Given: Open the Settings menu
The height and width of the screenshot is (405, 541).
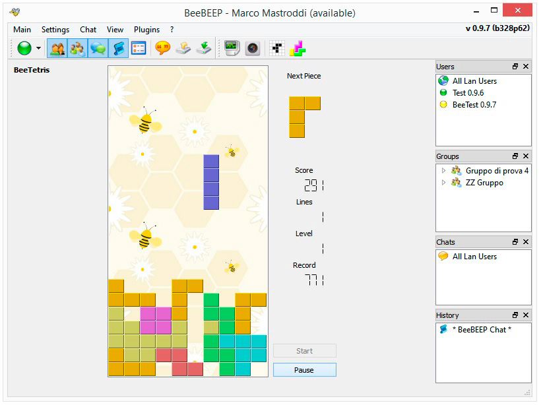Looking at the screenshot, I should pos(55,30).
